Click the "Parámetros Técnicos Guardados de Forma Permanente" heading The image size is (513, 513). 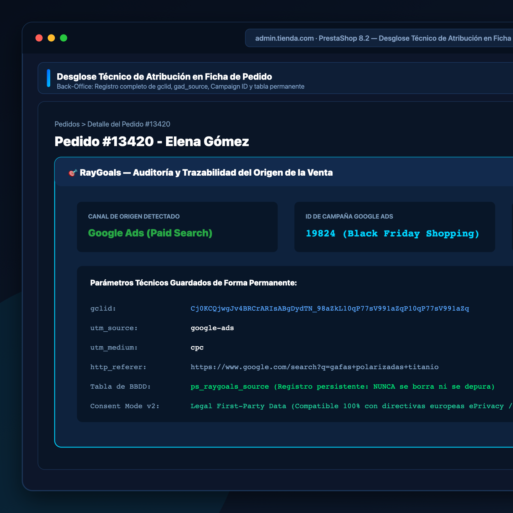point(194,283)
